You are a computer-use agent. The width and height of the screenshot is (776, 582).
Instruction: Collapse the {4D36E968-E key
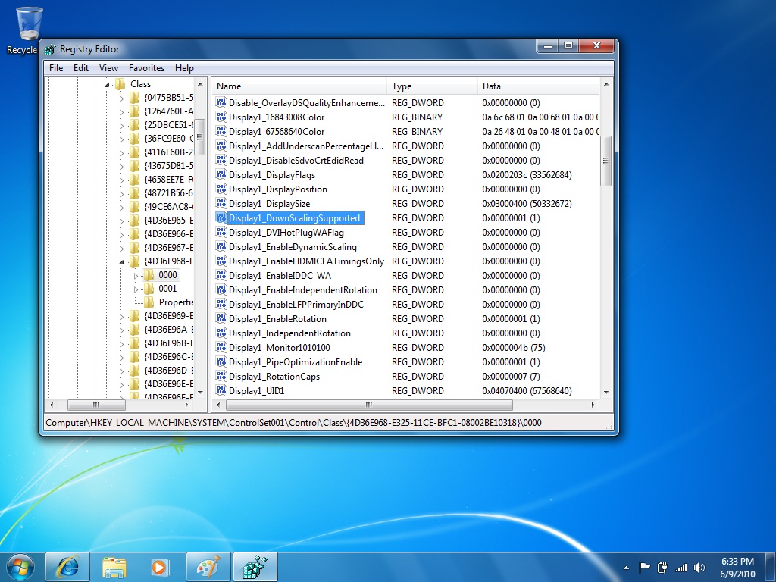[x=122, y=261]
